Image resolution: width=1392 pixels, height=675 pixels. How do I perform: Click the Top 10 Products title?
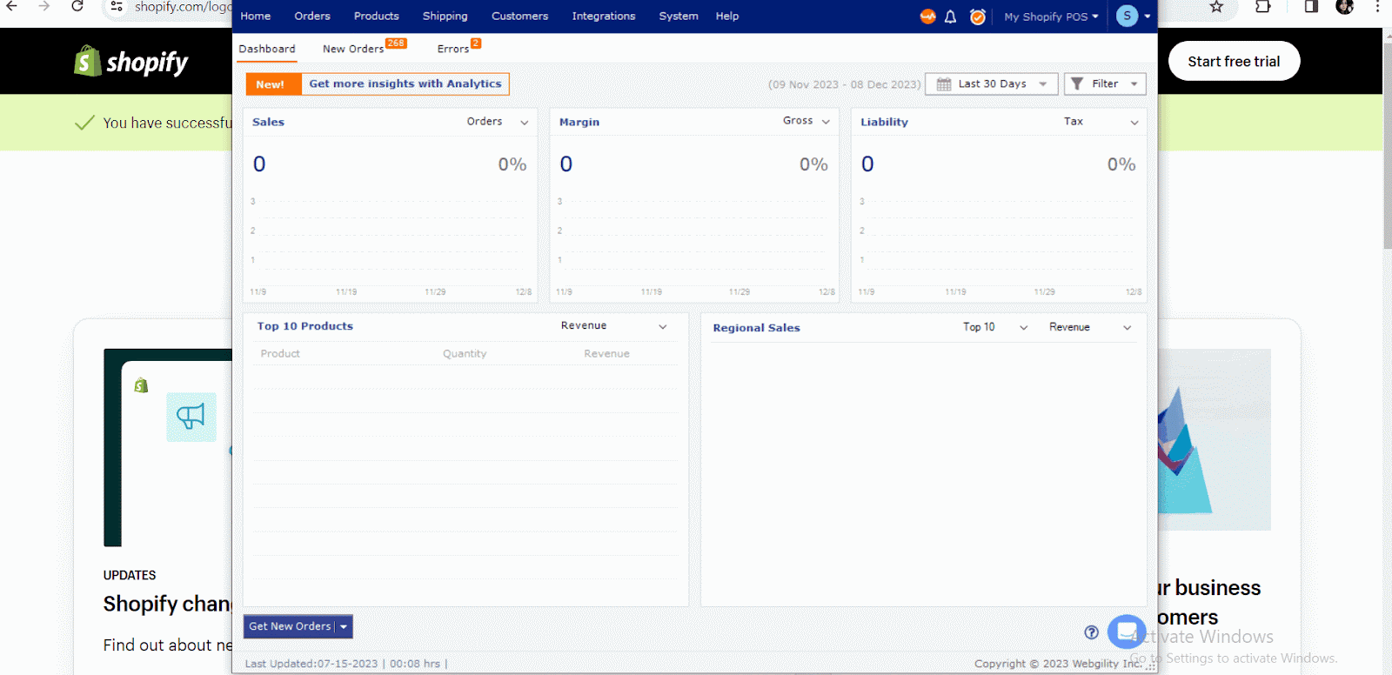[305, 326]
